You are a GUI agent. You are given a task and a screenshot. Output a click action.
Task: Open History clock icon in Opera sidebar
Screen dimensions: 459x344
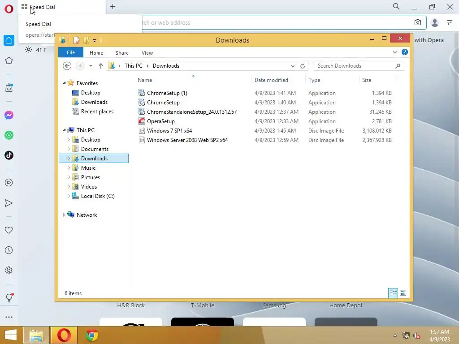coord(9,250)
